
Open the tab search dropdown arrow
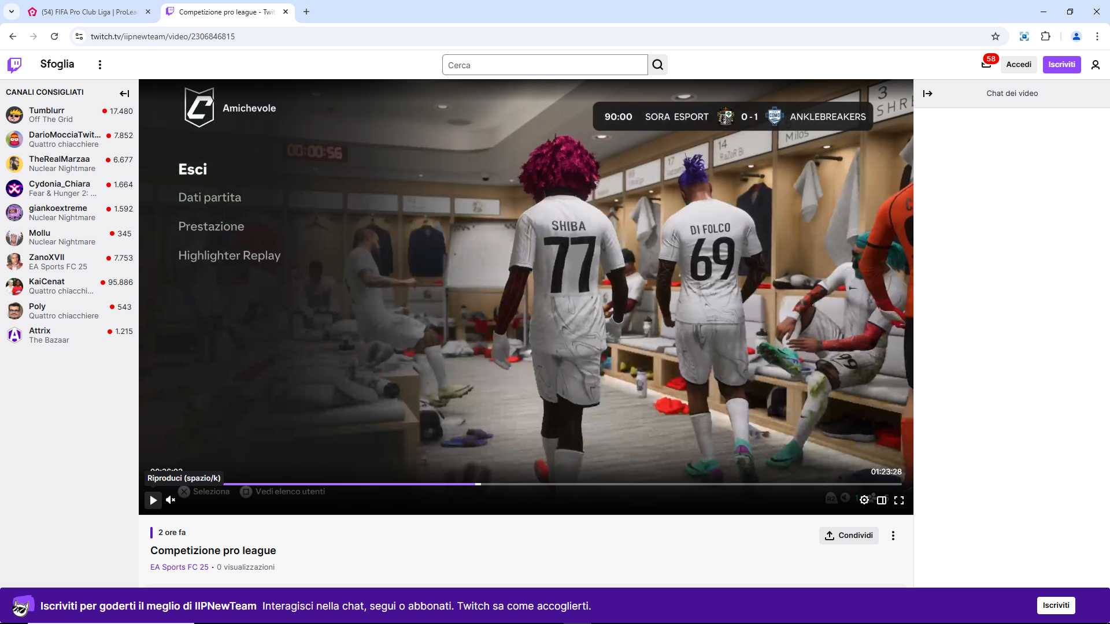(x=12, y=12)
